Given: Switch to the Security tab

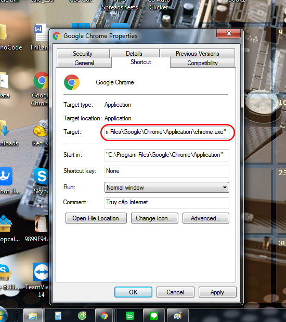Looking at the screenshot, I should point(83,54).
